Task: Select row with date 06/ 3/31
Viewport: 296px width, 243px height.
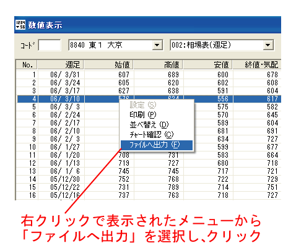Action: pyautogui.click(x=149, y=75)
